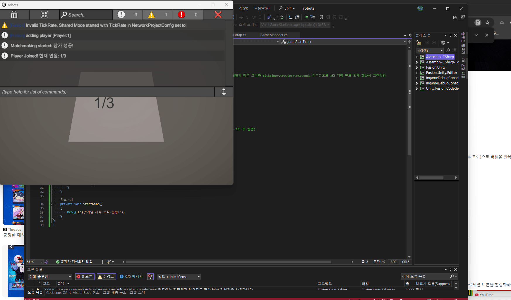Click the editor tab settings gear
The height and width of the screenshot is (300, 511).
click(410, 35)
